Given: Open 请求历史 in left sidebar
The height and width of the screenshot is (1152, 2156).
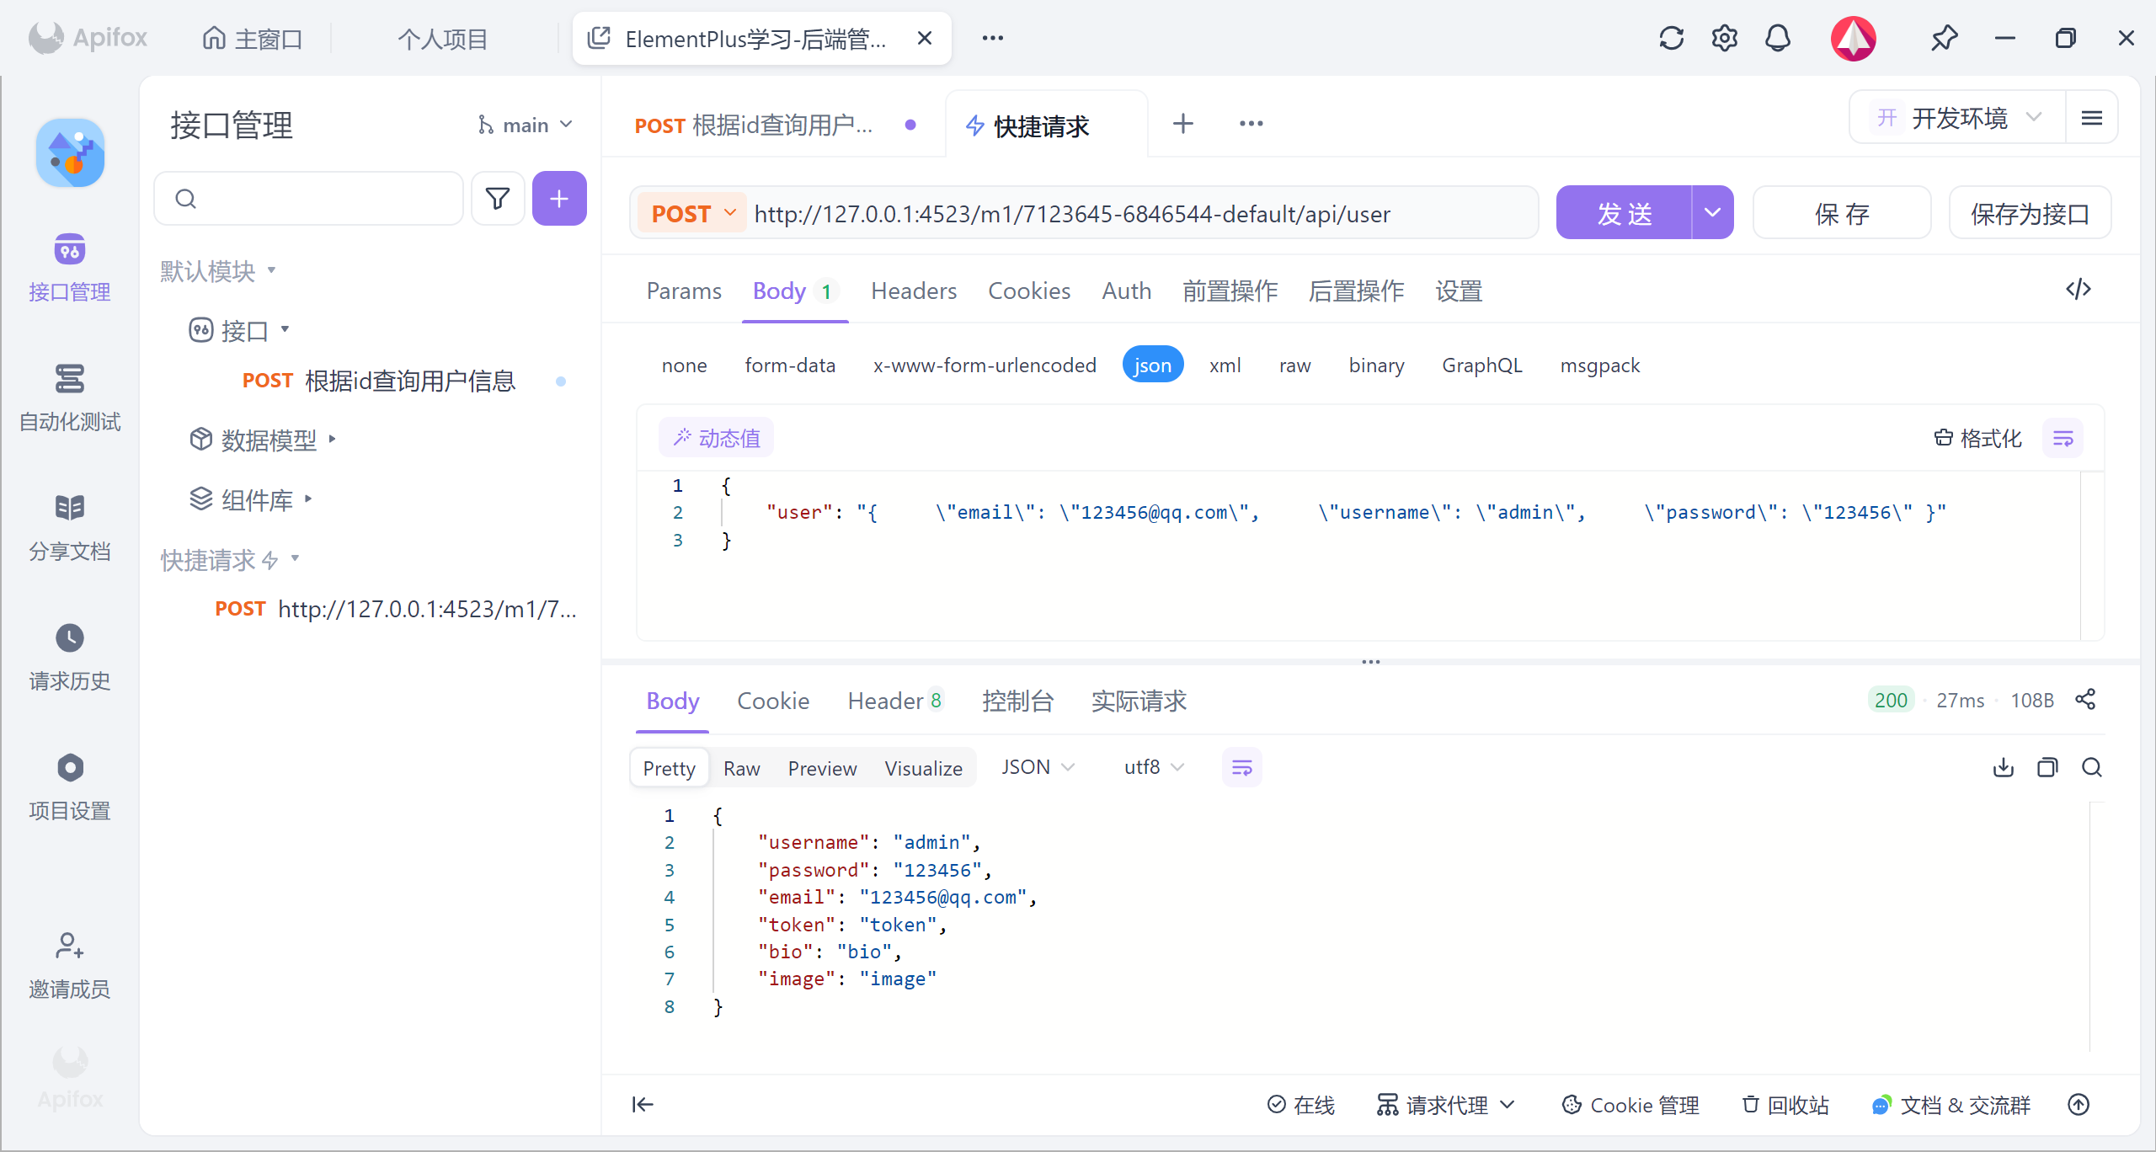Looking at the screenshot, I should click(x=70, y=658).
